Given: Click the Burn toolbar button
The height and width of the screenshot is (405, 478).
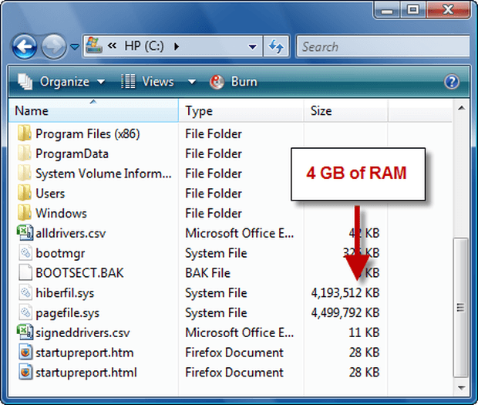Looking at the screenshot, I should click(234, 82).
